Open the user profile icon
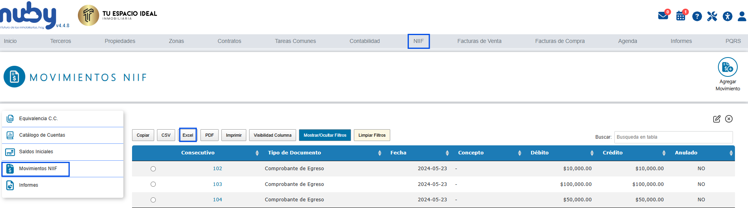 [742, 16]
